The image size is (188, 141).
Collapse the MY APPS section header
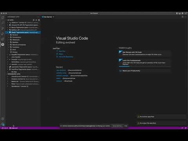coord(10,20)
